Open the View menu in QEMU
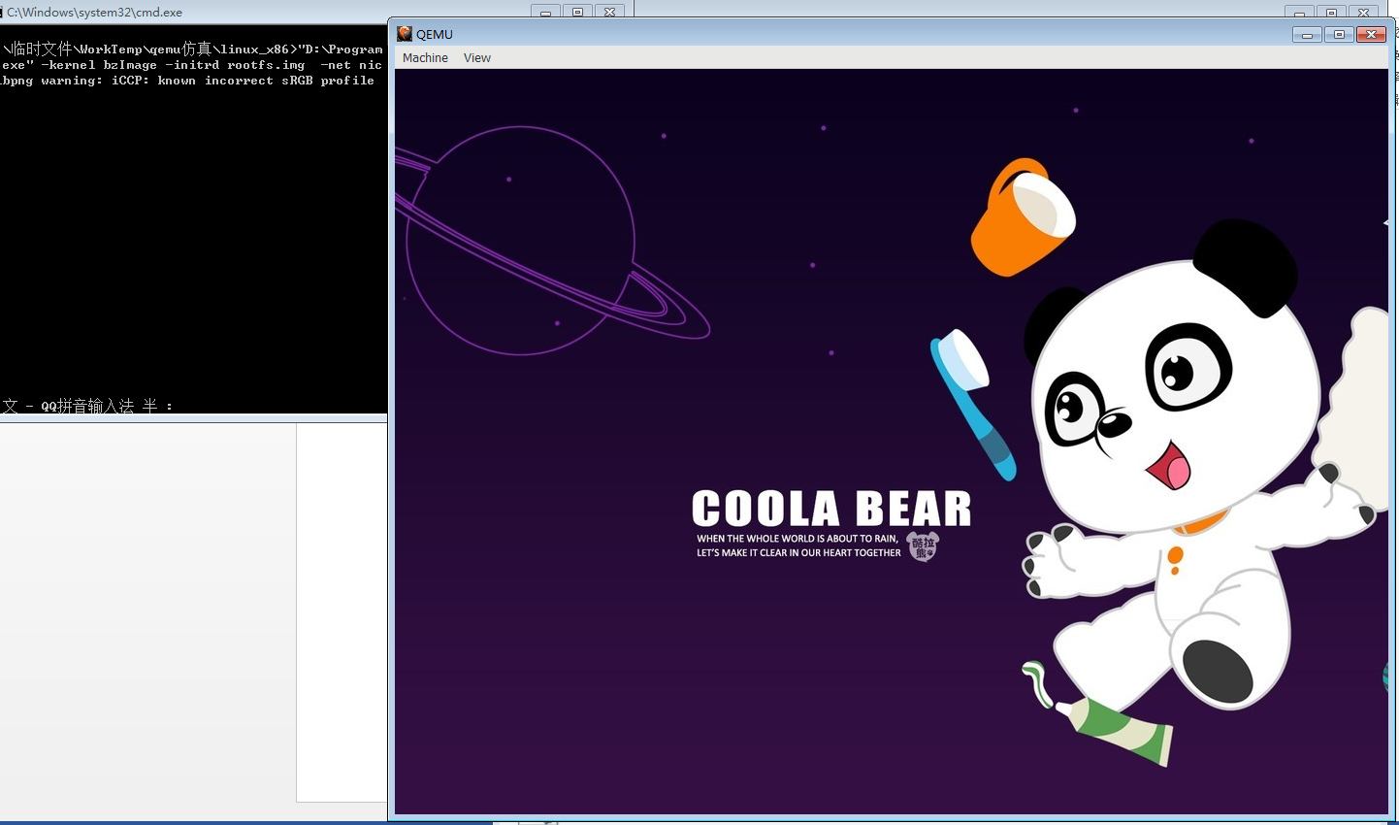 (476, 57)
